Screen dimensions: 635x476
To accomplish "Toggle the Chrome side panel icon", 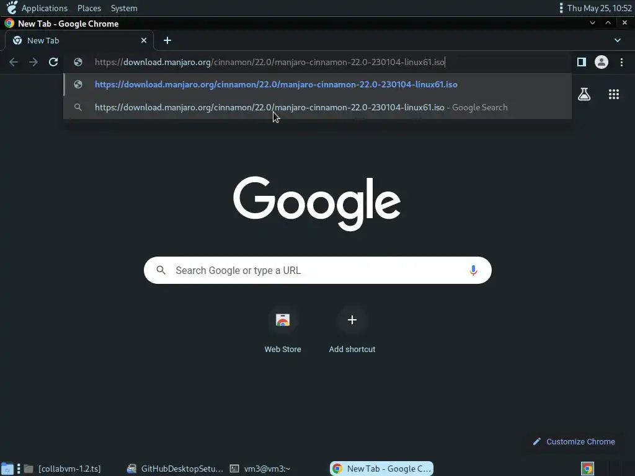I will tap(582, 62).
